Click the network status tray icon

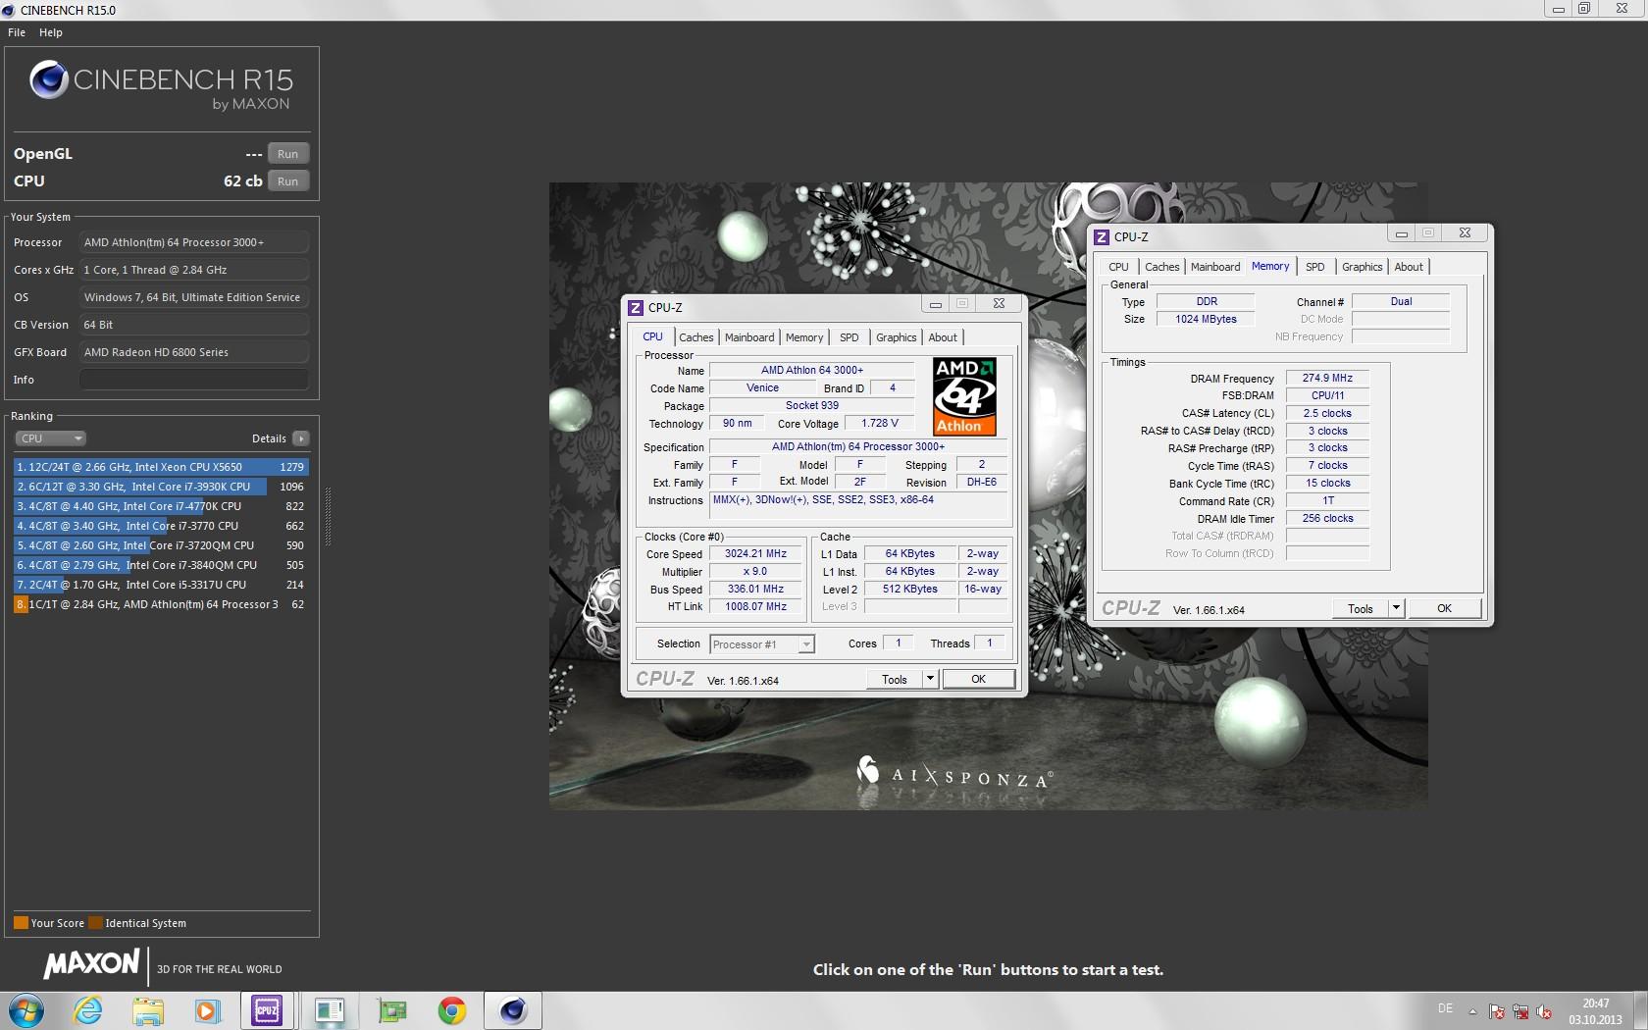pyautogui.click(x=1520, y=1011)
